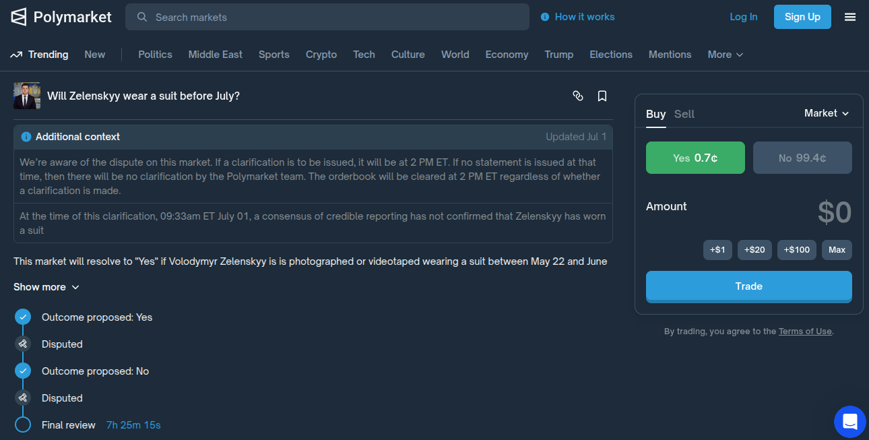
Task: Switch to the Buy tab
Action: (x=655, y=114)
